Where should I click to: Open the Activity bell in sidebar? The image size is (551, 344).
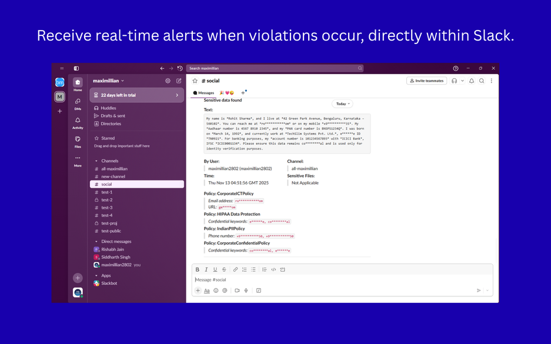point(78,121)
